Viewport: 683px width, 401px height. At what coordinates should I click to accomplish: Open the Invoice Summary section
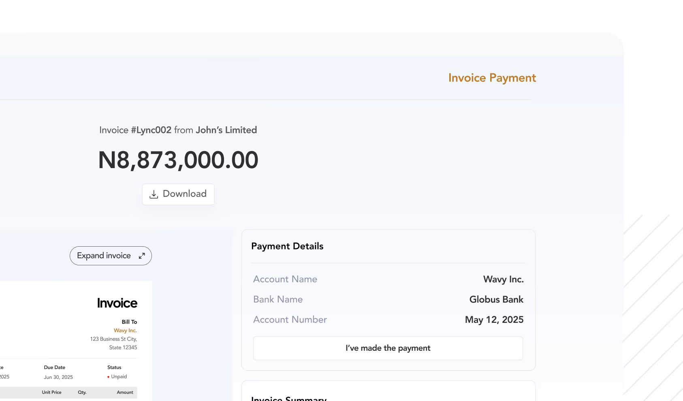(288, 398)
